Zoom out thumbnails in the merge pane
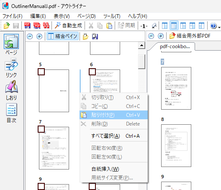The image size is (221, 190). 151,36
